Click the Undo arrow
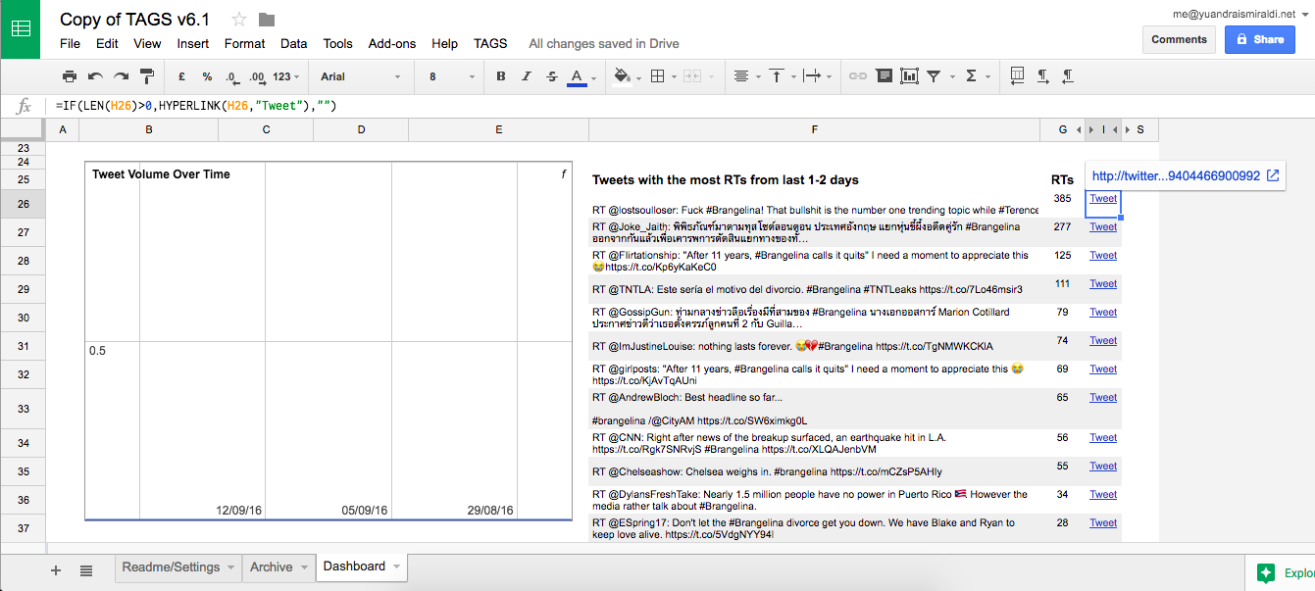 tap(95, 76)
